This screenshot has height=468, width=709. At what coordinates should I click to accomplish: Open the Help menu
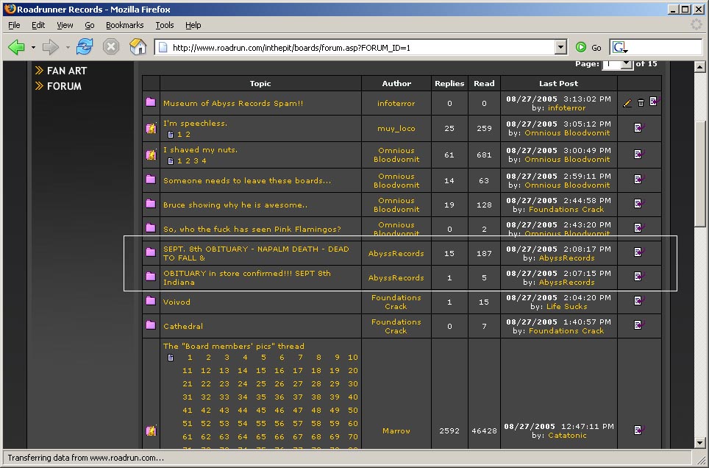click(193, 25)
